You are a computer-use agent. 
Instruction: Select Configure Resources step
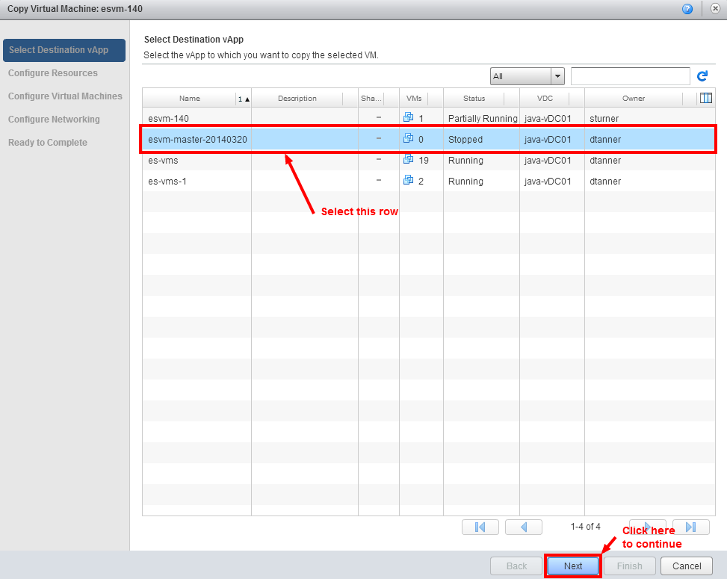[x=53, y=73]
